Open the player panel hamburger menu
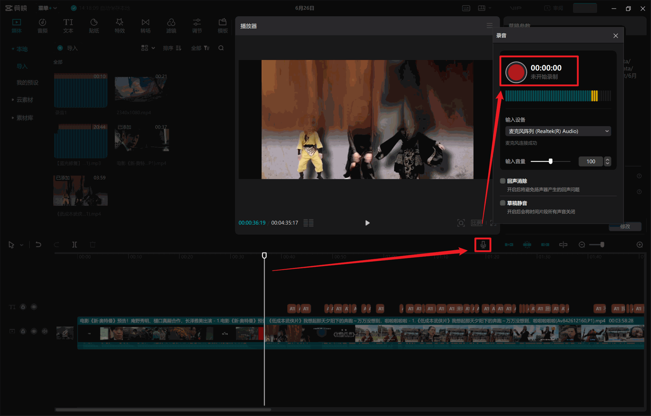This screenshot has width=651, height=416. coord(489,26)
